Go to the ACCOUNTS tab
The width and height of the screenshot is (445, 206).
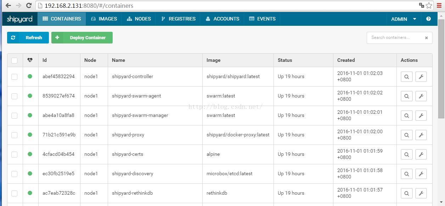(222, 19)
